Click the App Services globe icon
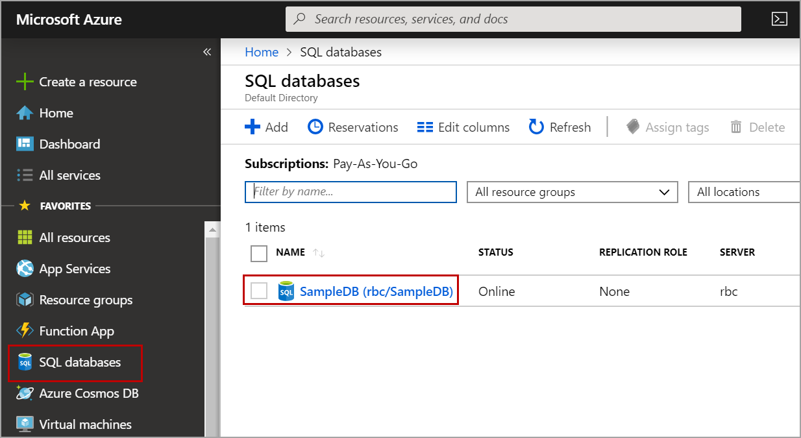 [x=25, y=269]
